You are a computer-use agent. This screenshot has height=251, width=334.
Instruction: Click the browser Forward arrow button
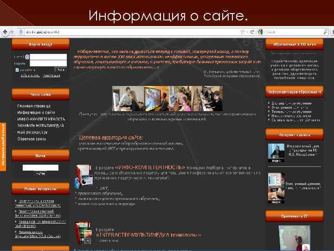click(x=12, y=32)
